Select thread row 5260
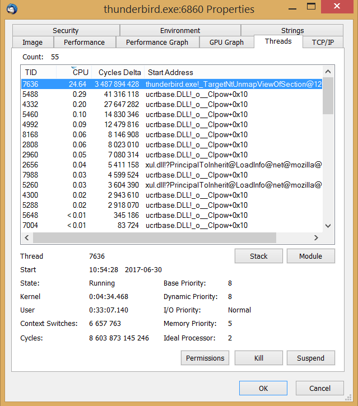Image resolution: width=358 pixels, height=406 pixels. 171,185
